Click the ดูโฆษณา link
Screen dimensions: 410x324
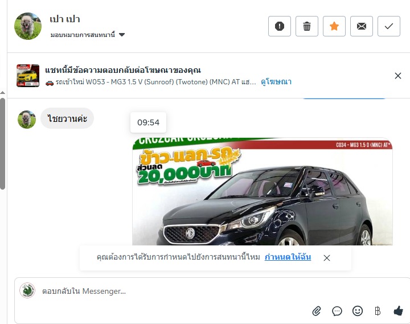point(276,82)
